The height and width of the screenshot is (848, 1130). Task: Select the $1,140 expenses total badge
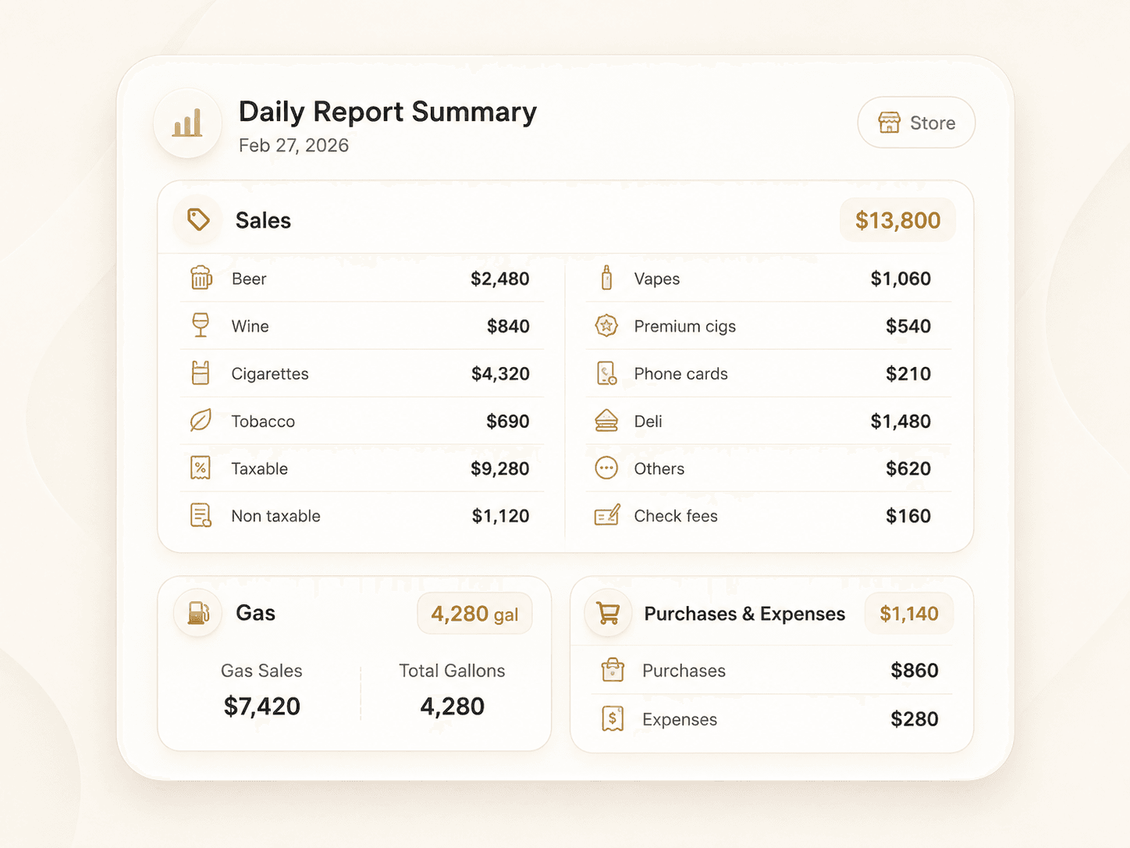(909, 614)
